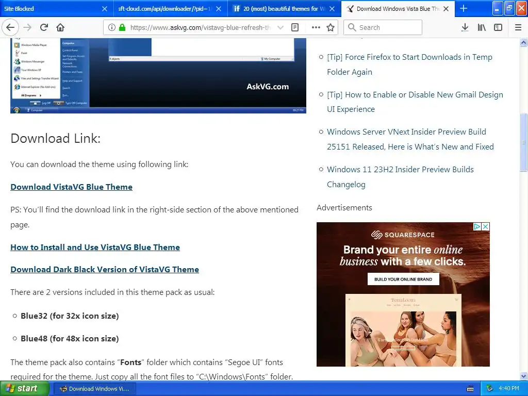Close the Squarespace ad with X icon

[485, 226]
